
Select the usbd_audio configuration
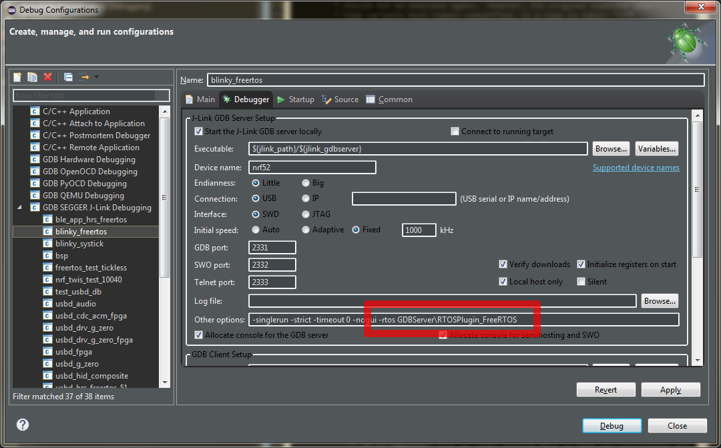coord(76,304)
